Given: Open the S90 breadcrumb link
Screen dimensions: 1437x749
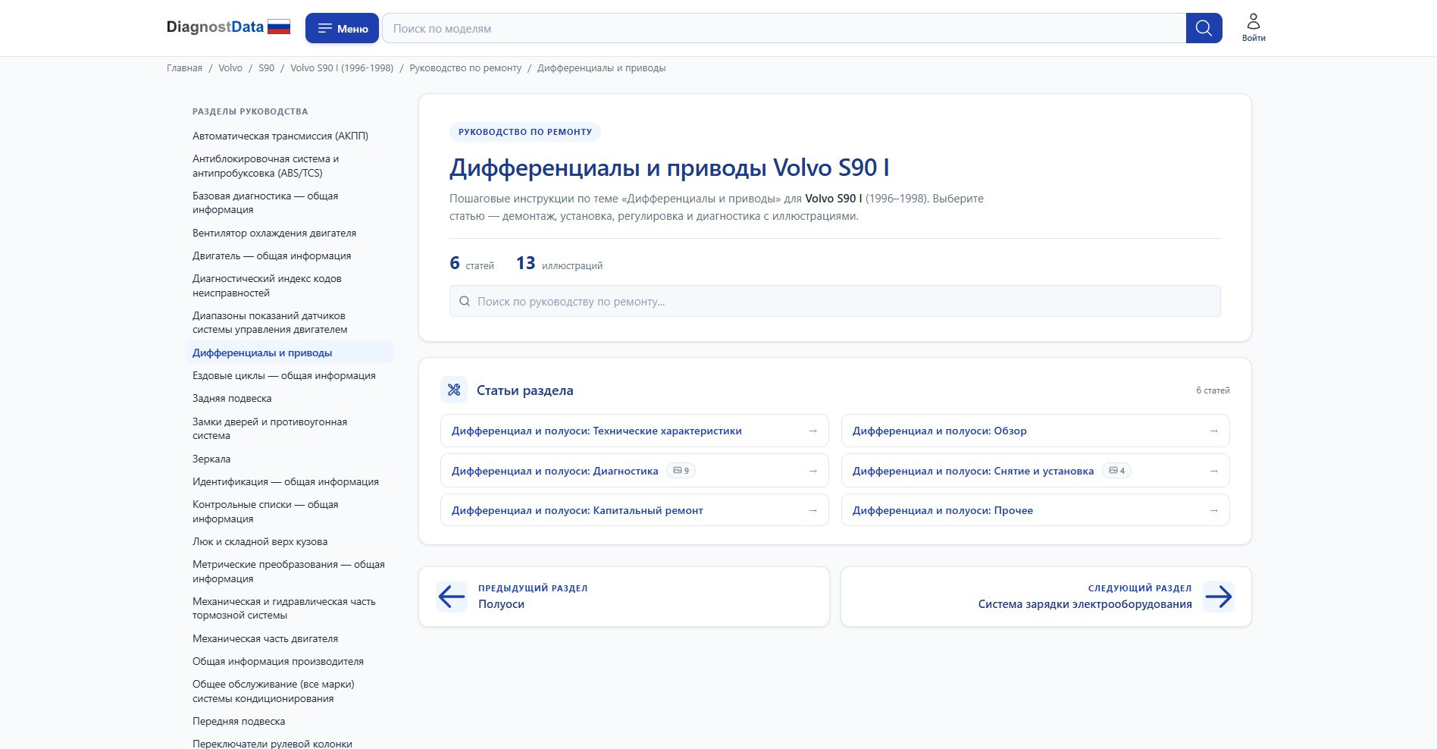Looking at the screenshot, I should click(x=266, y=68).
